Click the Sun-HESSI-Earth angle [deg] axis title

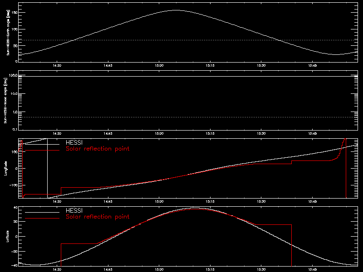click(8, 32)
